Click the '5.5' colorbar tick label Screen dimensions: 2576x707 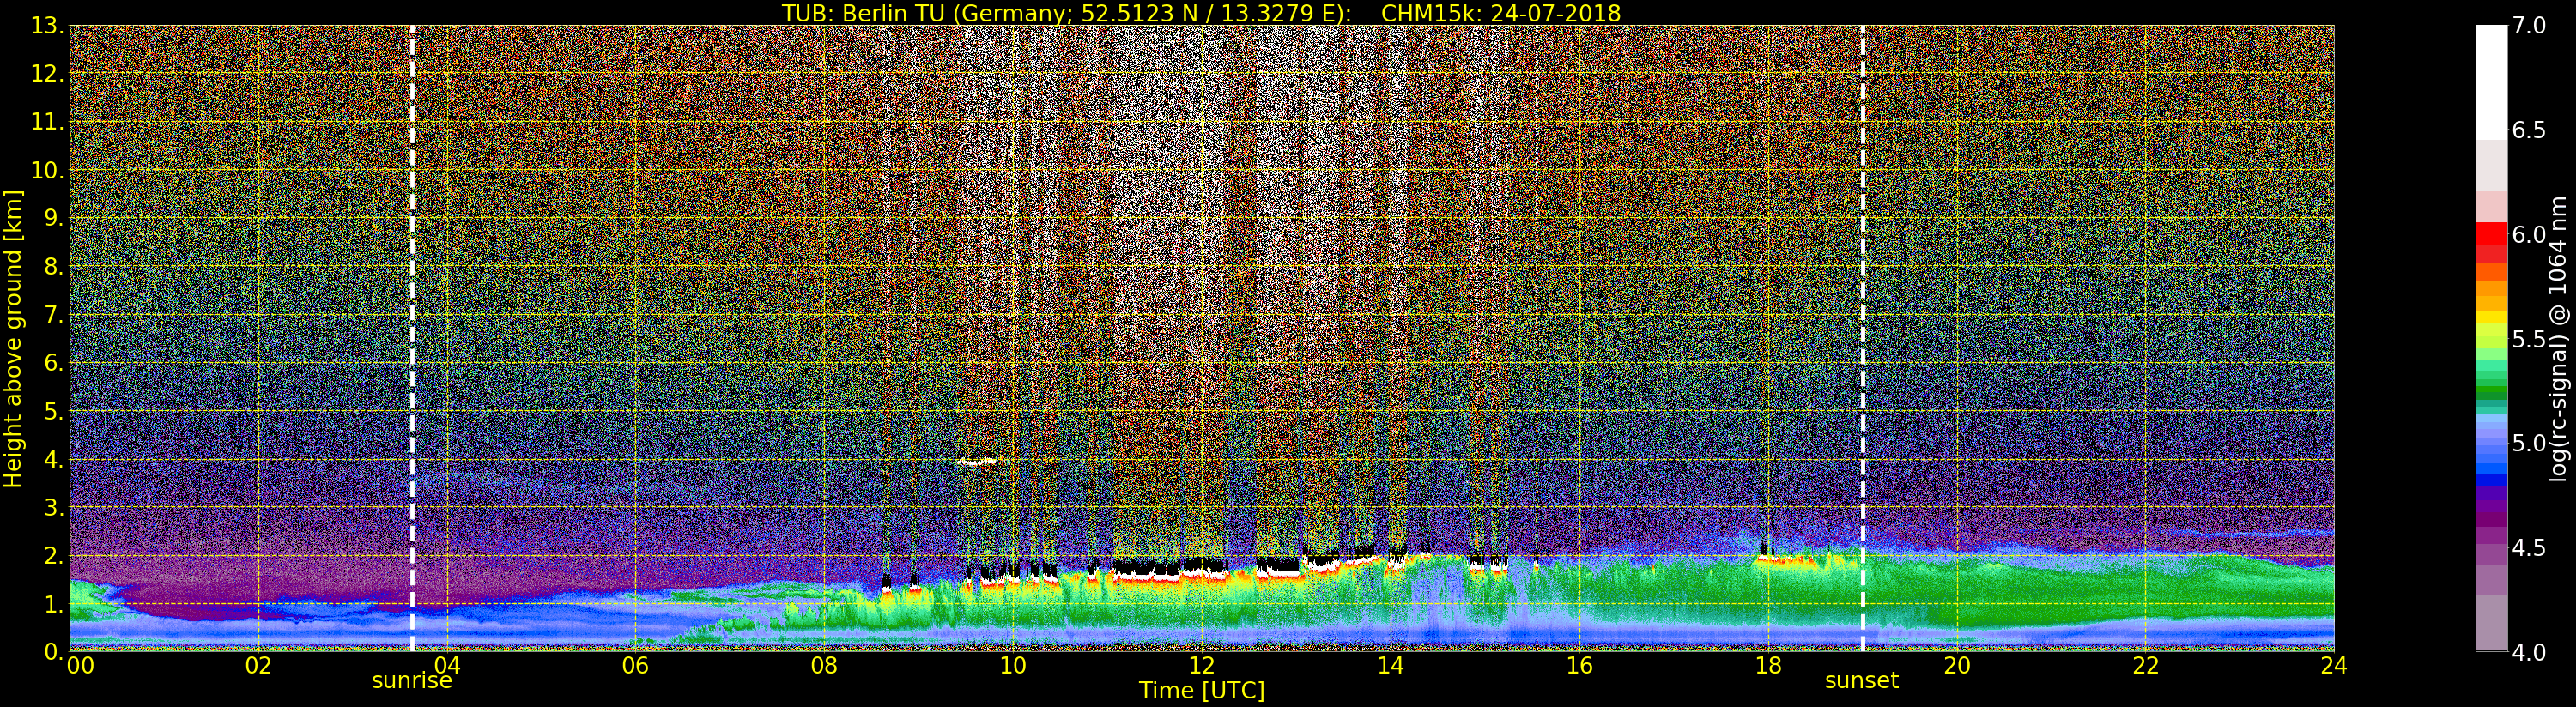tap(2529, 339)
